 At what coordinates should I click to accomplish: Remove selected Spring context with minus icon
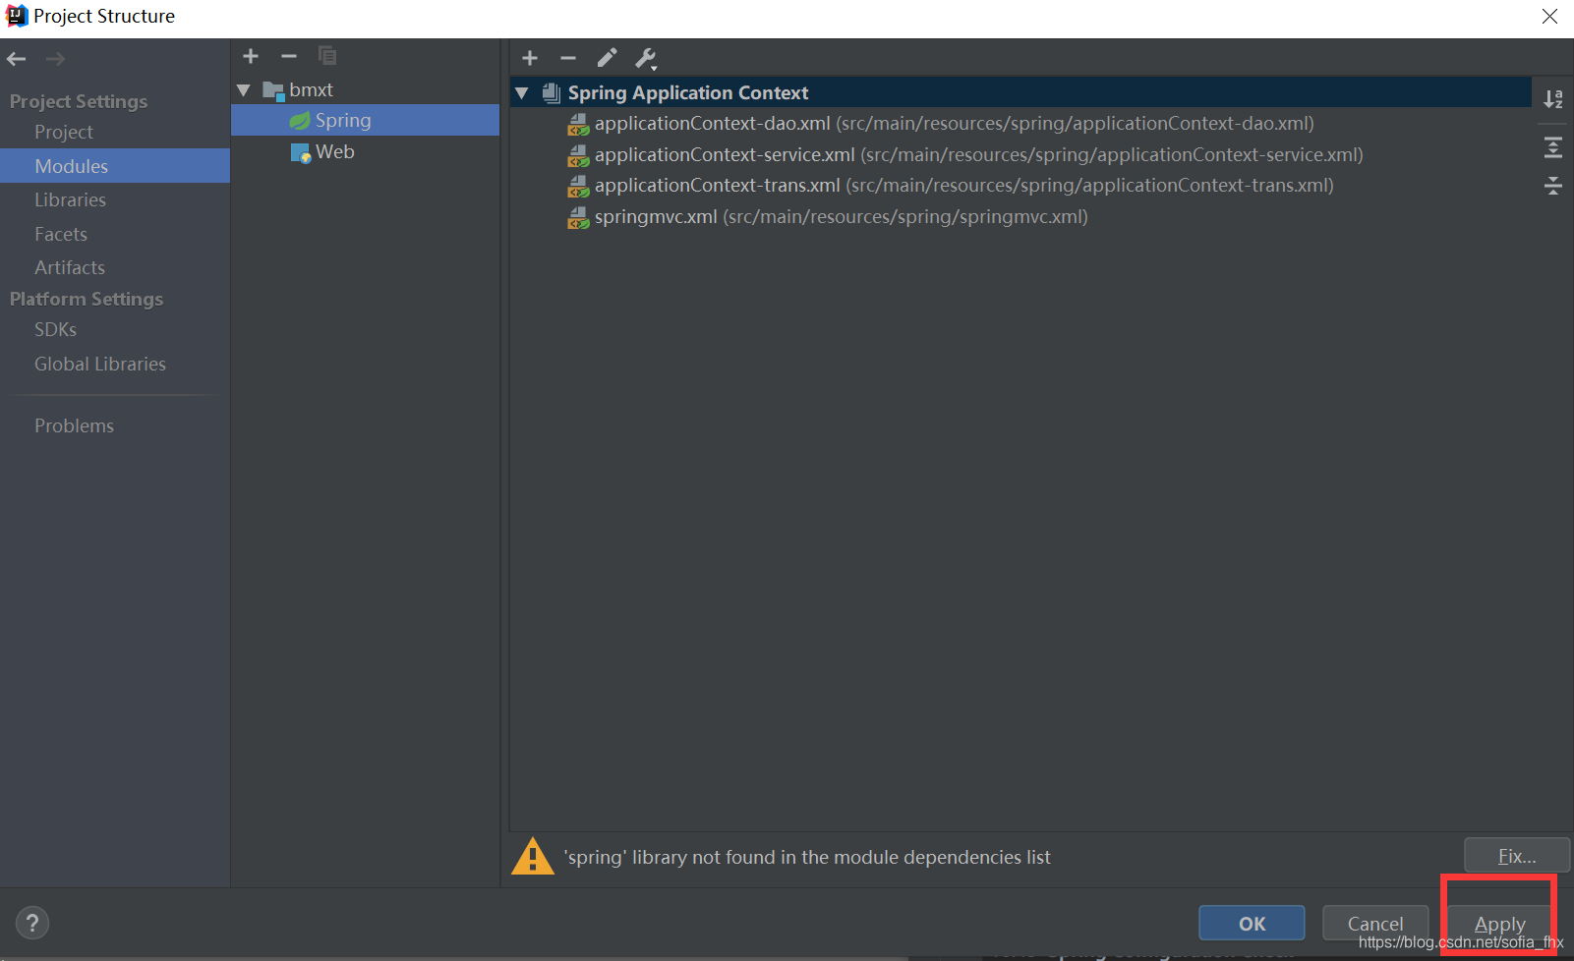(x=568, y=58)
